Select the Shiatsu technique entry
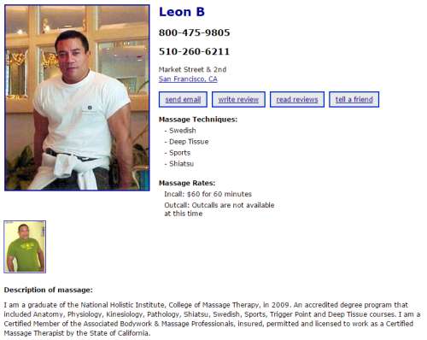The image size is (427, 340). (179, 164)
